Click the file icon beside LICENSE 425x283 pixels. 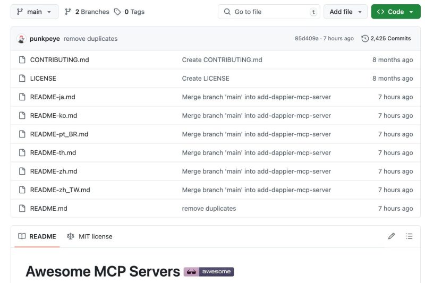[x=22, y=79]
